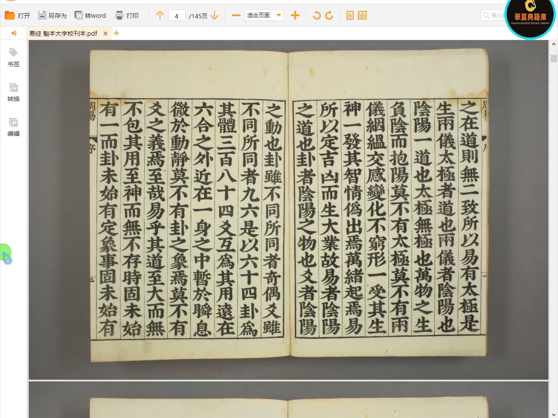
Task: Add a new tab with plus icon
Action: 116,33
